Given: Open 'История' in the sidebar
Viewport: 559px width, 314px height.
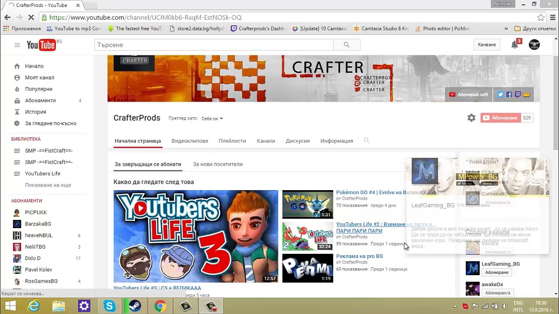Looking at the screenshot, I should coord(35,112).
